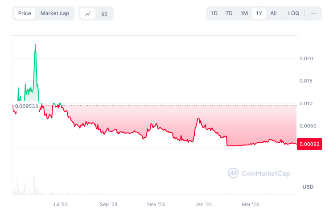Click the 0.020 price axis label
The image size is (333, 215).
[308, 58]
